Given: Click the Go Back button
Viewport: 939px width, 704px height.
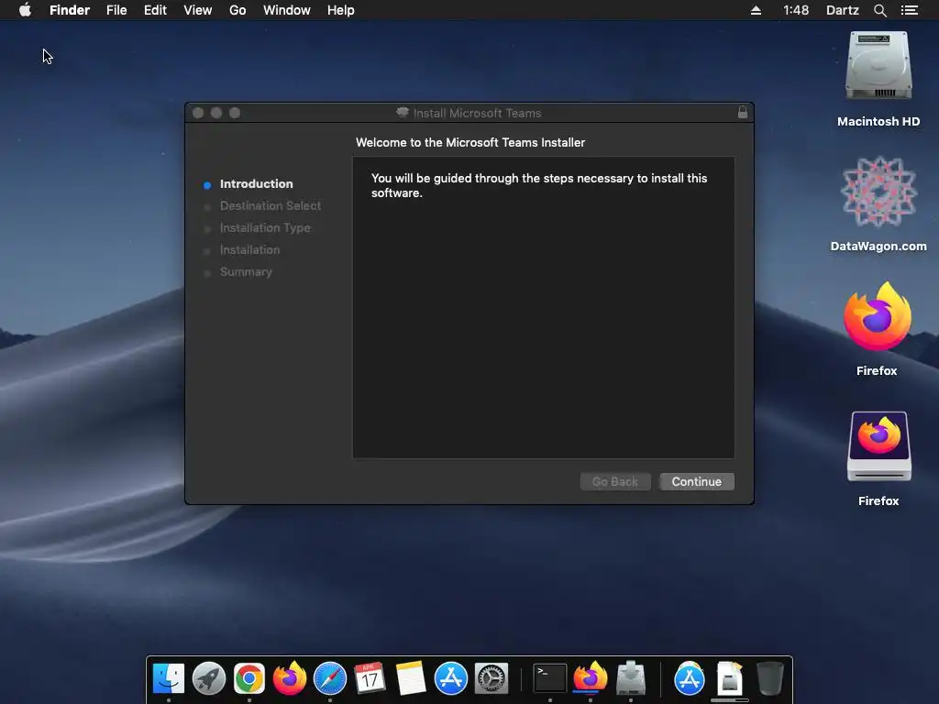Looking at the screenshot, I should click(x=615, y=482).
